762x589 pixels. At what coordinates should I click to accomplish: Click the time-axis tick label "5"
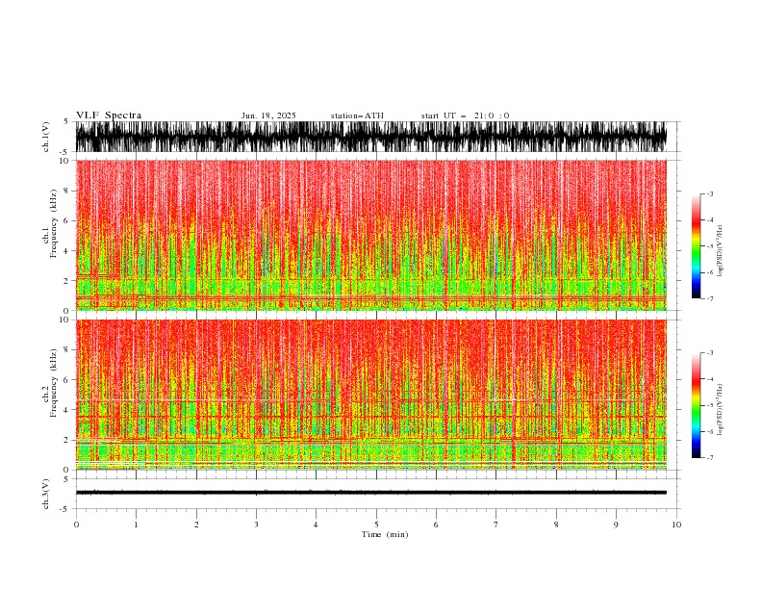376,525
